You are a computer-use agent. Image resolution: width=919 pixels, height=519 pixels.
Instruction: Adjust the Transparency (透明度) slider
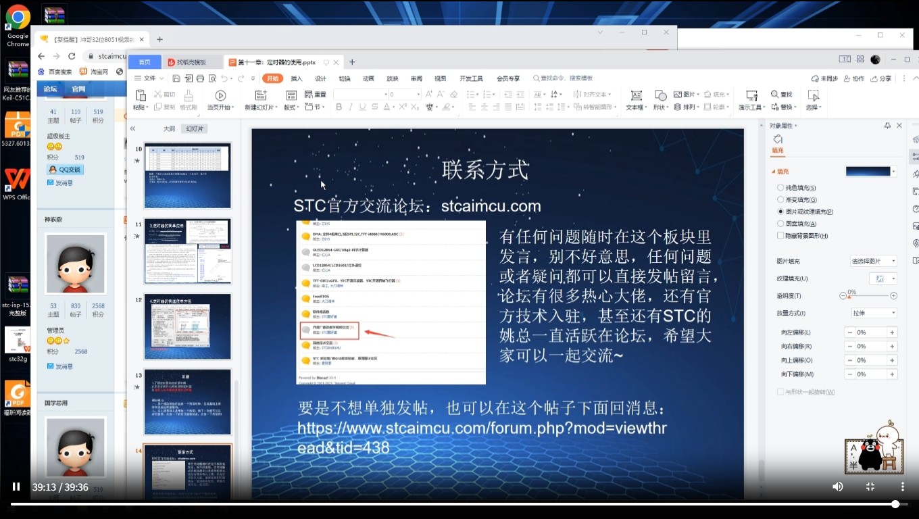coord(868,296)
